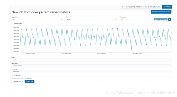Click the y-axis label 40,000,000
This screenshot has width=177, height=97.
click(x=16, y=27)
